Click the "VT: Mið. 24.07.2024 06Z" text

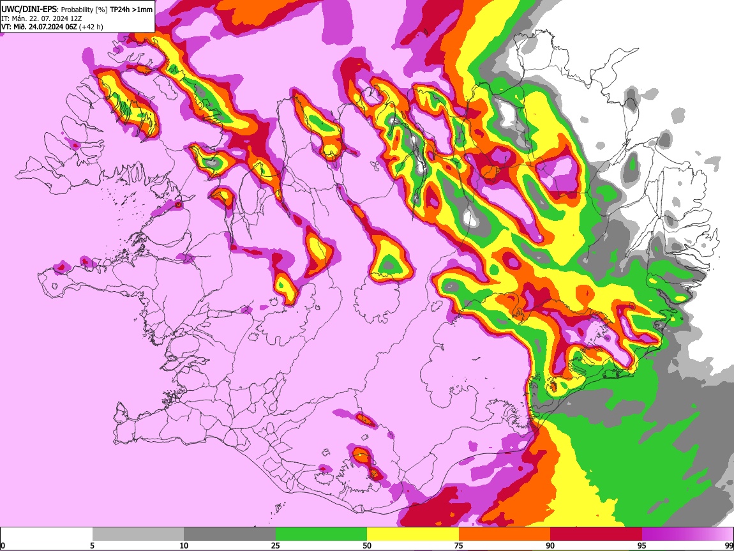39,27
